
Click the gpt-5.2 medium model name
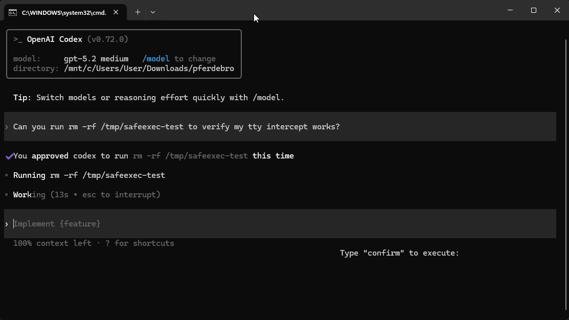click(96, 59)
